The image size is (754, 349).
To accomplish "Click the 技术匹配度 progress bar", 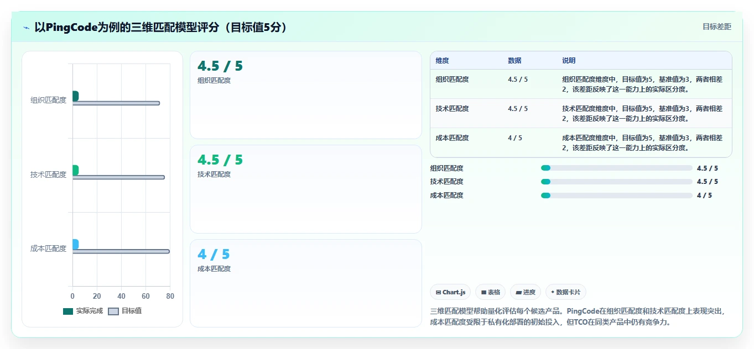I will coord(616,182).
